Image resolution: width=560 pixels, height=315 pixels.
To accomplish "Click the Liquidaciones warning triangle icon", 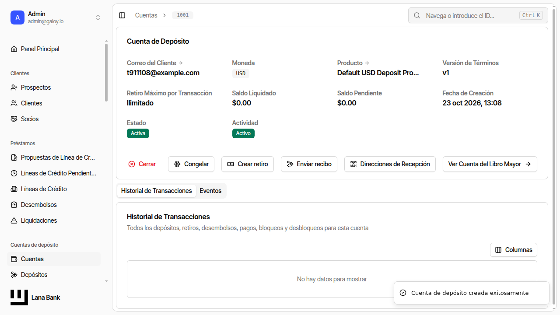I will [x=14, y=220].
